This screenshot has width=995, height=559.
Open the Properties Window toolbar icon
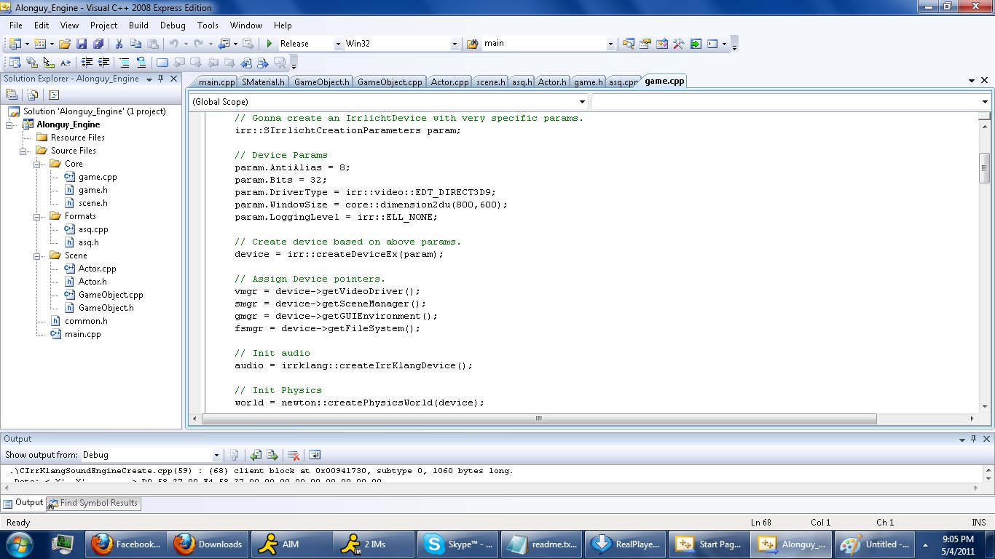click(645, 44)
